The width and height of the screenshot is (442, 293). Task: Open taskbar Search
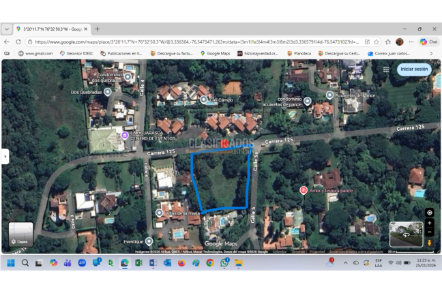click(25, 263)
